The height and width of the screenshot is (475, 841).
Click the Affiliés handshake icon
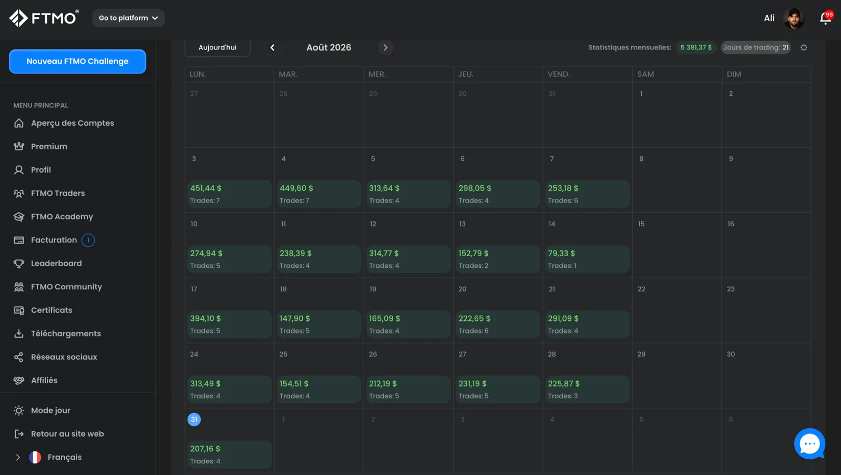19,380
